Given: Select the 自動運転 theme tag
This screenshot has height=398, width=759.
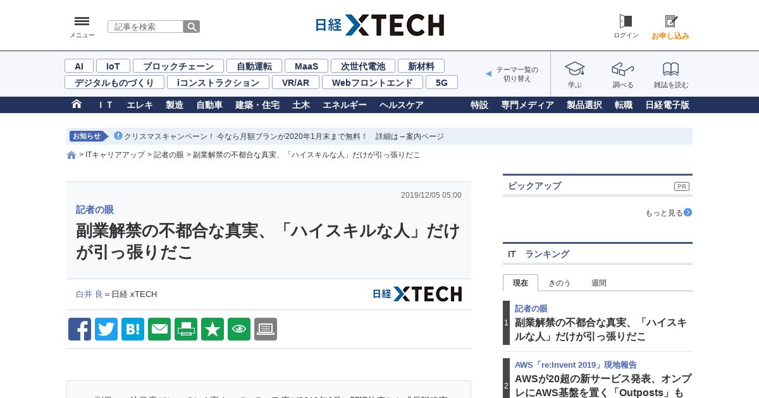Looking at the screenshot, I should [254, 66].
